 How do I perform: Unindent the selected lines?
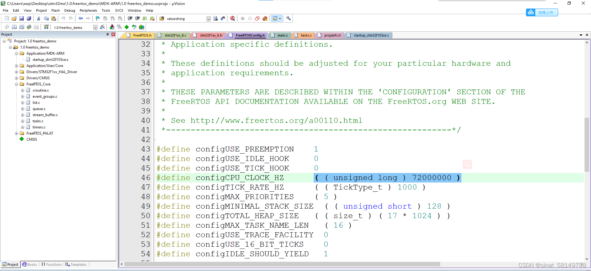coord(138,18)
